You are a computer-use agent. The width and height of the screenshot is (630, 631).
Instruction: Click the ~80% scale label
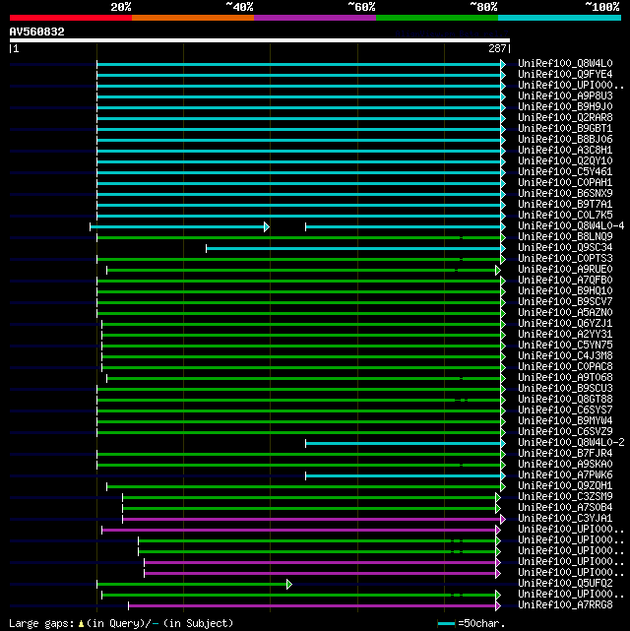483,7
